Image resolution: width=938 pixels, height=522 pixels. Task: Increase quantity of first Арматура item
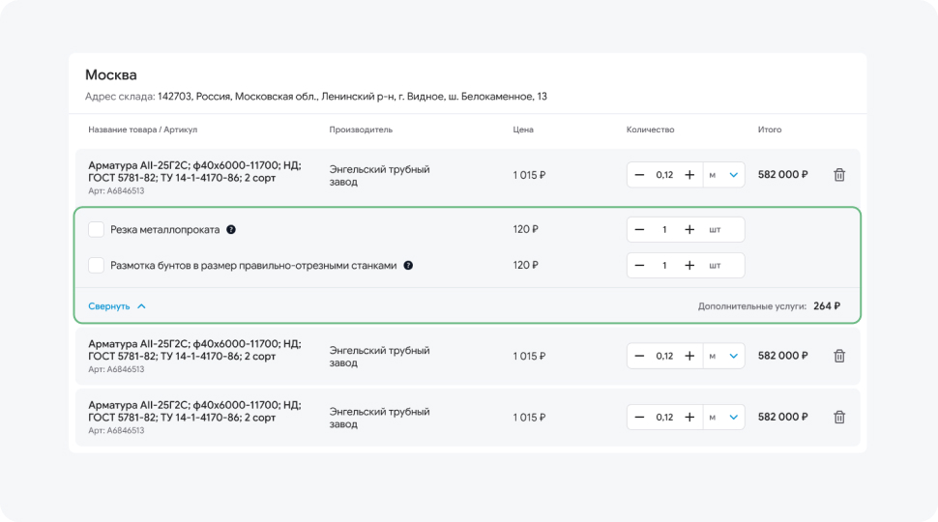[x=689, y=175]
